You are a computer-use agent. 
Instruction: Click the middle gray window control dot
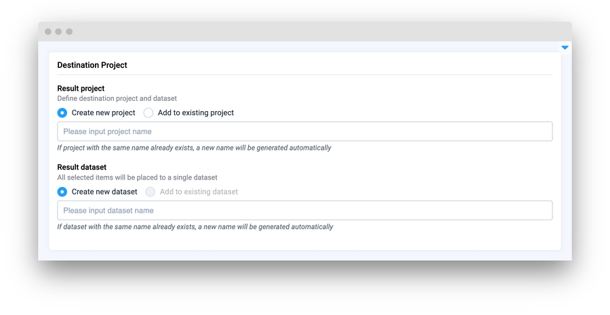[x=59, y=32]
